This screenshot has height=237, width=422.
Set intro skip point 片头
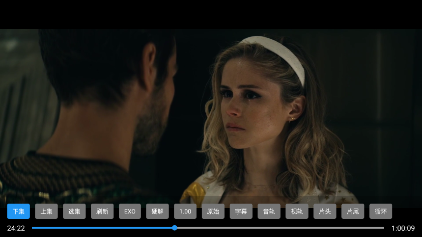[x=325, y=211]
